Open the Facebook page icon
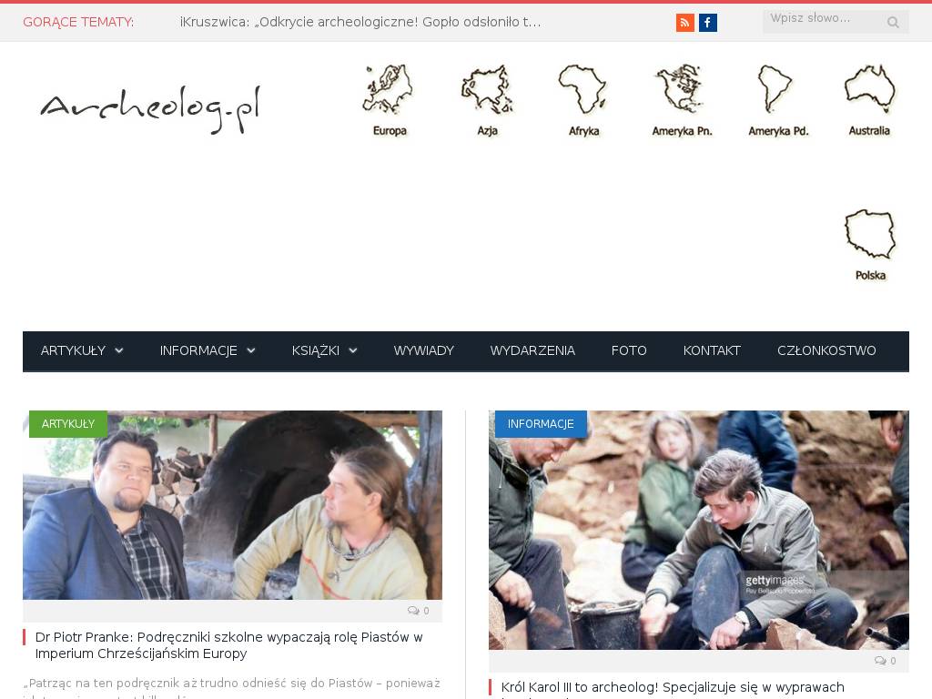The image size is (932, 699). [x=708, y=23]
